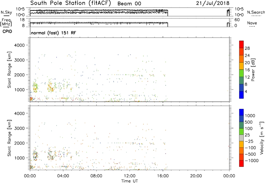The width and height of the screenshot is (265, 183).
Task: Select the '3000' range tick on the velocity panel
Action: click(20, 128)
